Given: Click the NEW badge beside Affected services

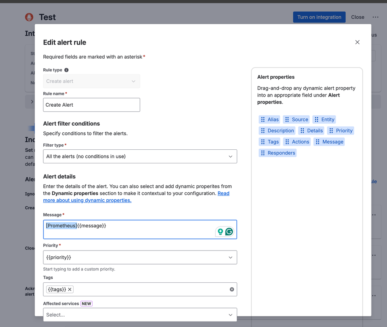Looking at the screenshot, I should [x=86, y=303].
